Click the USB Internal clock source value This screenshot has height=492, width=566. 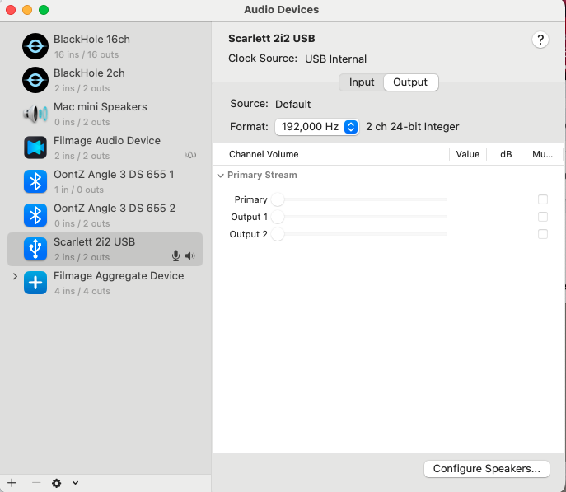pyautogui.click(x=335, y=59)
